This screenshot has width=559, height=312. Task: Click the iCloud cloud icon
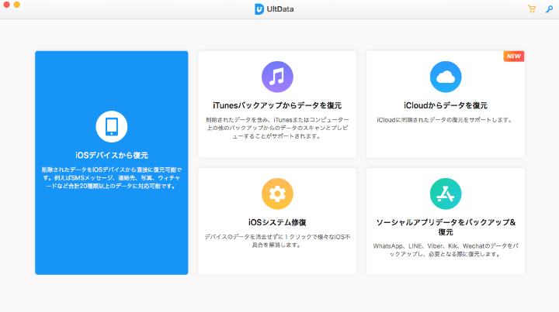tap(446, 77)
